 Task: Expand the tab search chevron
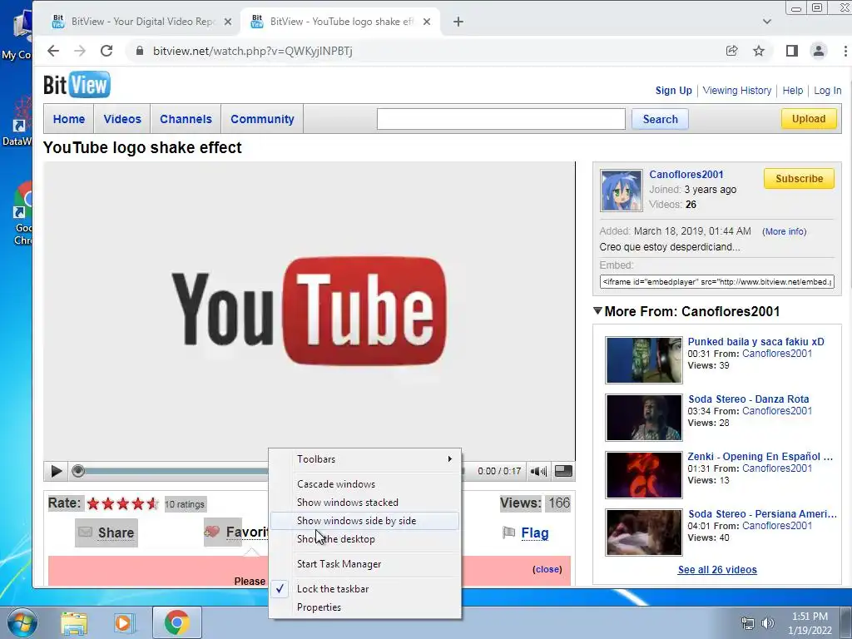(x=766, y=22)
